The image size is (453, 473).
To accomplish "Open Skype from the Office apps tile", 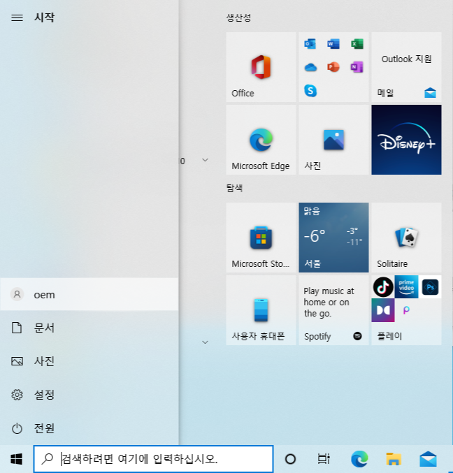I will pos(310,91).
